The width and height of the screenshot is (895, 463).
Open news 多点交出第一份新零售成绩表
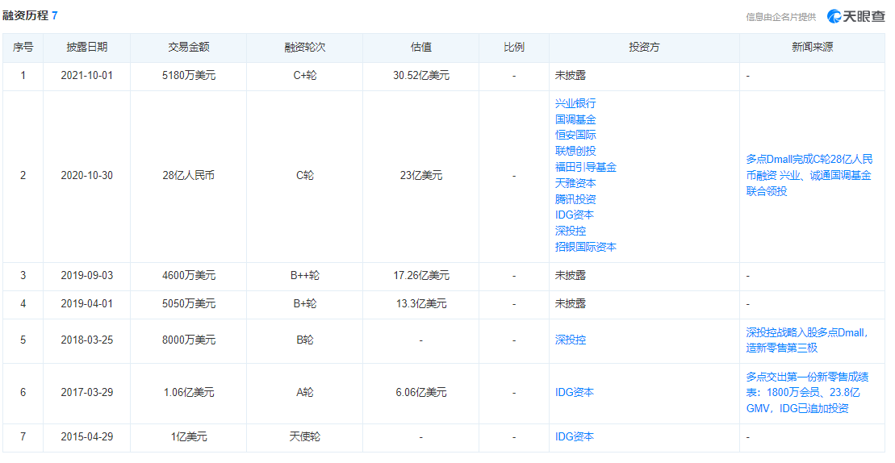807,392
